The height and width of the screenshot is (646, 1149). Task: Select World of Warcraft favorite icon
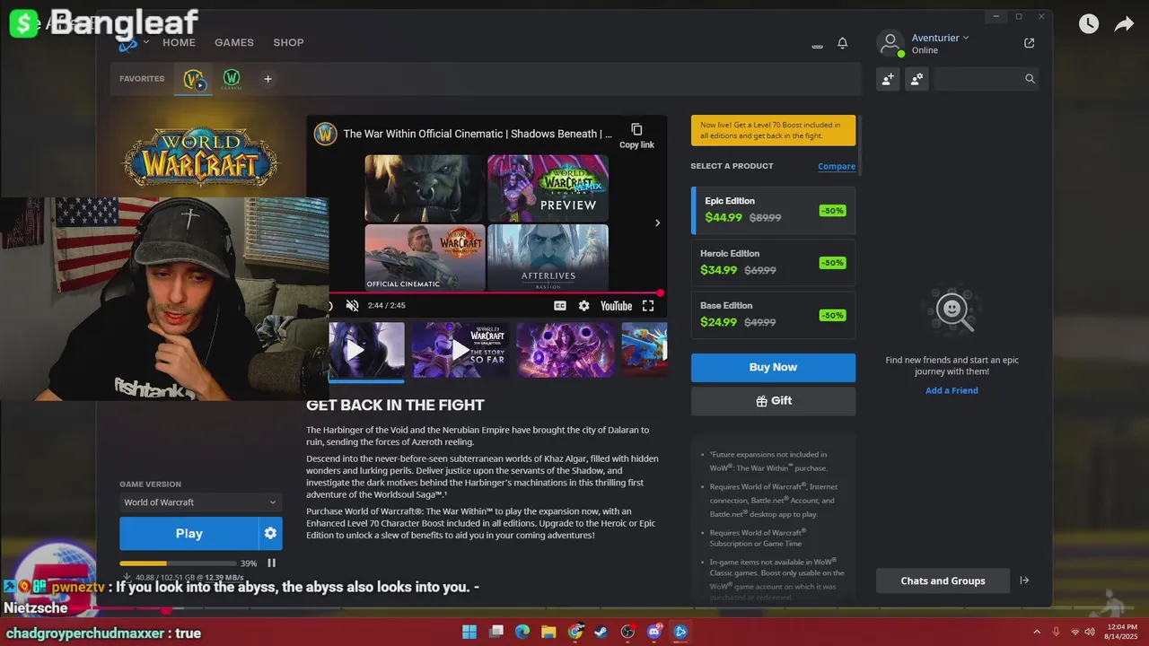pos(193,79)
